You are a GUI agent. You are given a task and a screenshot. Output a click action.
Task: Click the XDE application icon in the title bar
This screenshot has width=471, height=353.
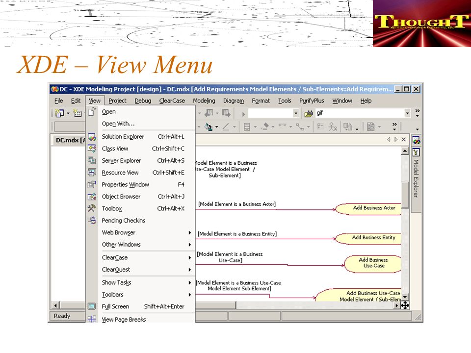click(x=54, y=89)
